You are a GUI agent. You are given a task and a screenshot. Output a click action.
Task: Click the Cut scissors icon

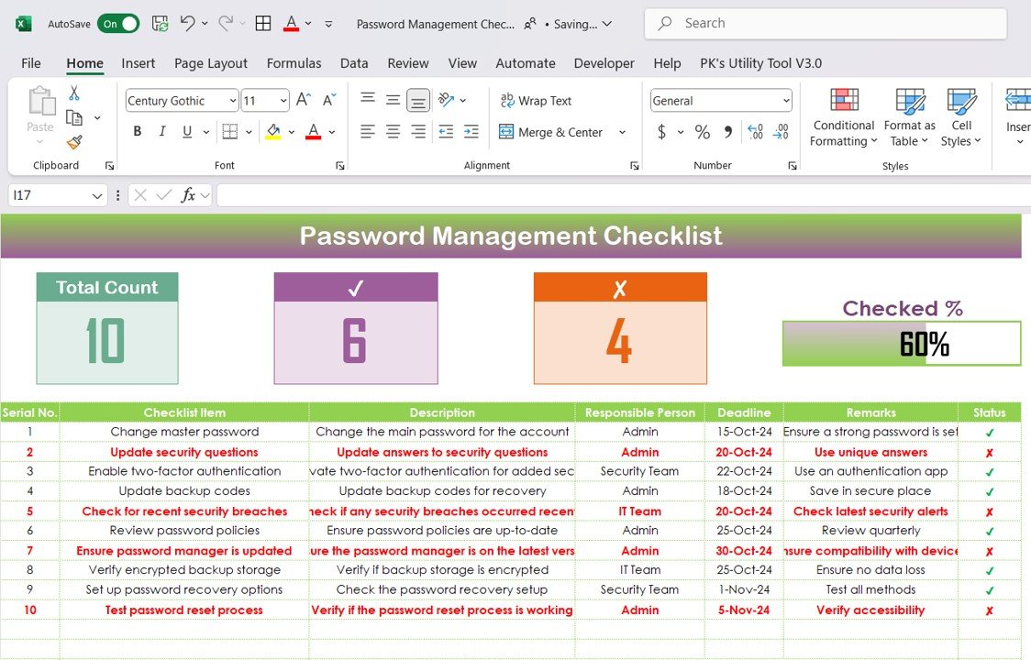pyautogui.click(x=74, y=93)
